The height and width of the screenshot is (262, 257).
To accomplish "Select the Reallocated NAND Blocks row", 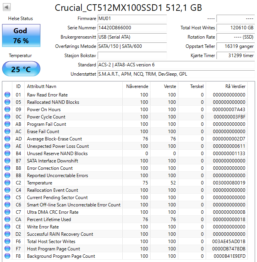I will (53, 102).
